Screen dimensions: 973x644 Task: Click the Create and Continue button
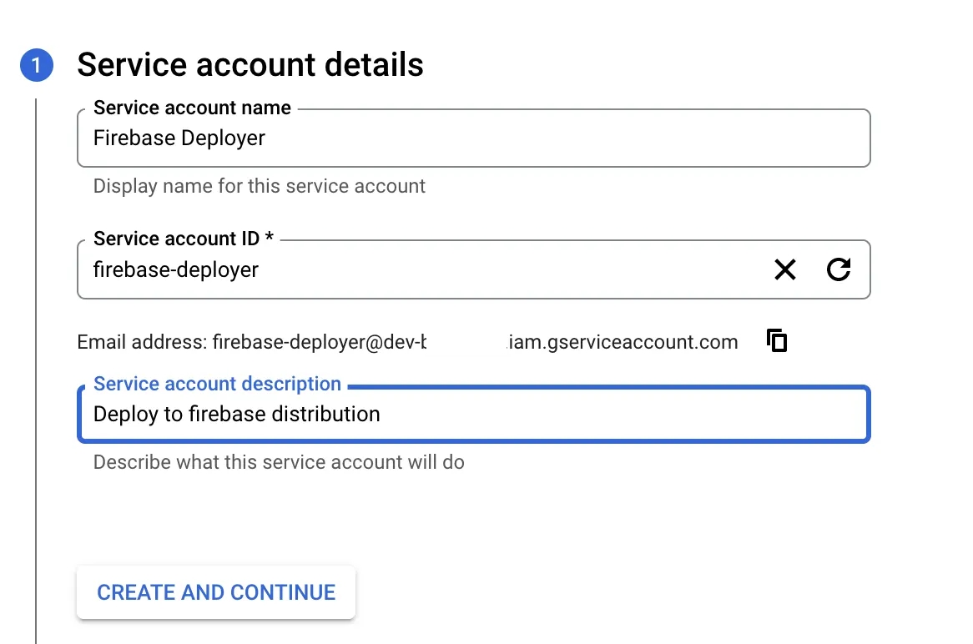point(216,592)
